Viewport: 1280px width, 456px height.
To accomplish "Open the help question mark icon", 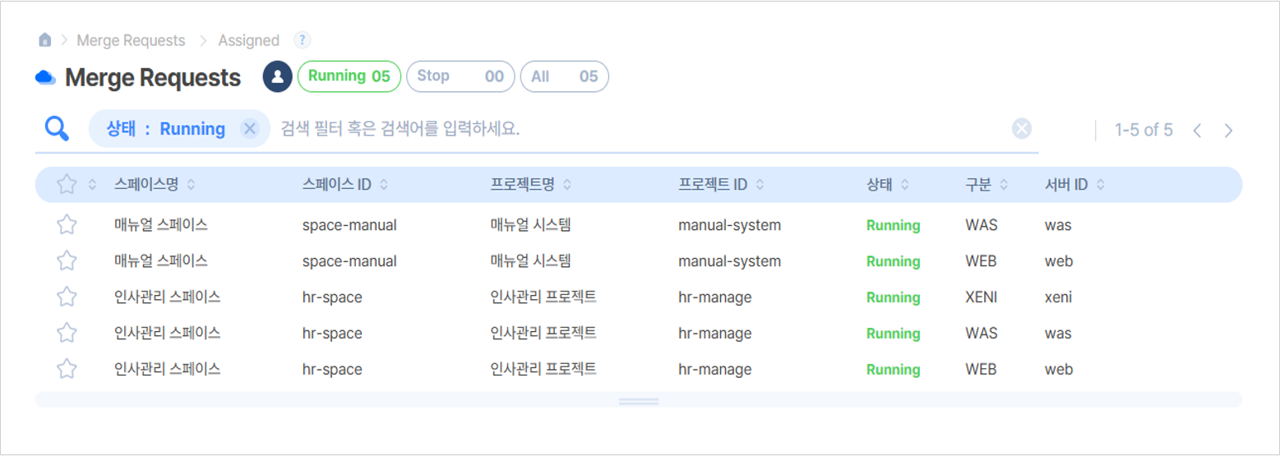I will [302, 39].
